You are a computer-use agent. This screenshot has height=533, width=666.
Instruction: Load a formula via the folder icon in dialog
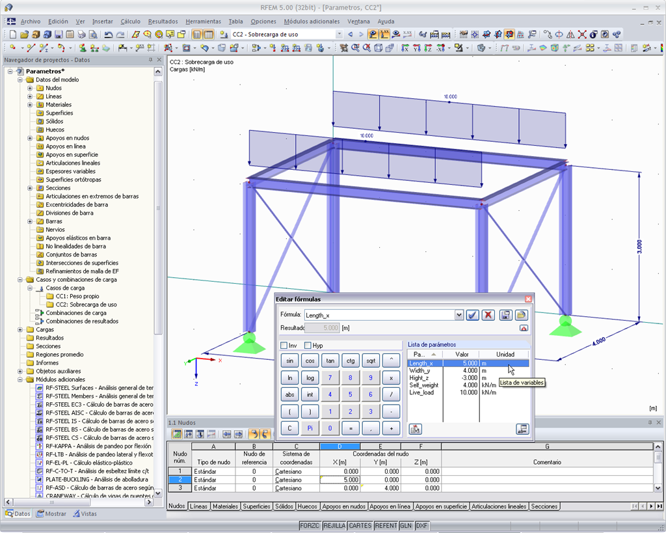522,314
